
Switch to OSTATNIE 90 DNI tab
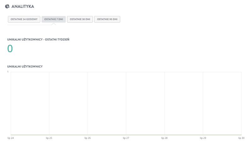click(107, 19)
